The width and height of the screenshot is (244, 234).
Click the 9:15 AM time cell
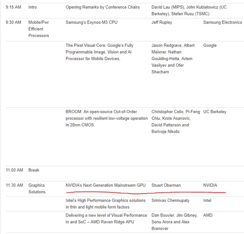point(13,7)
